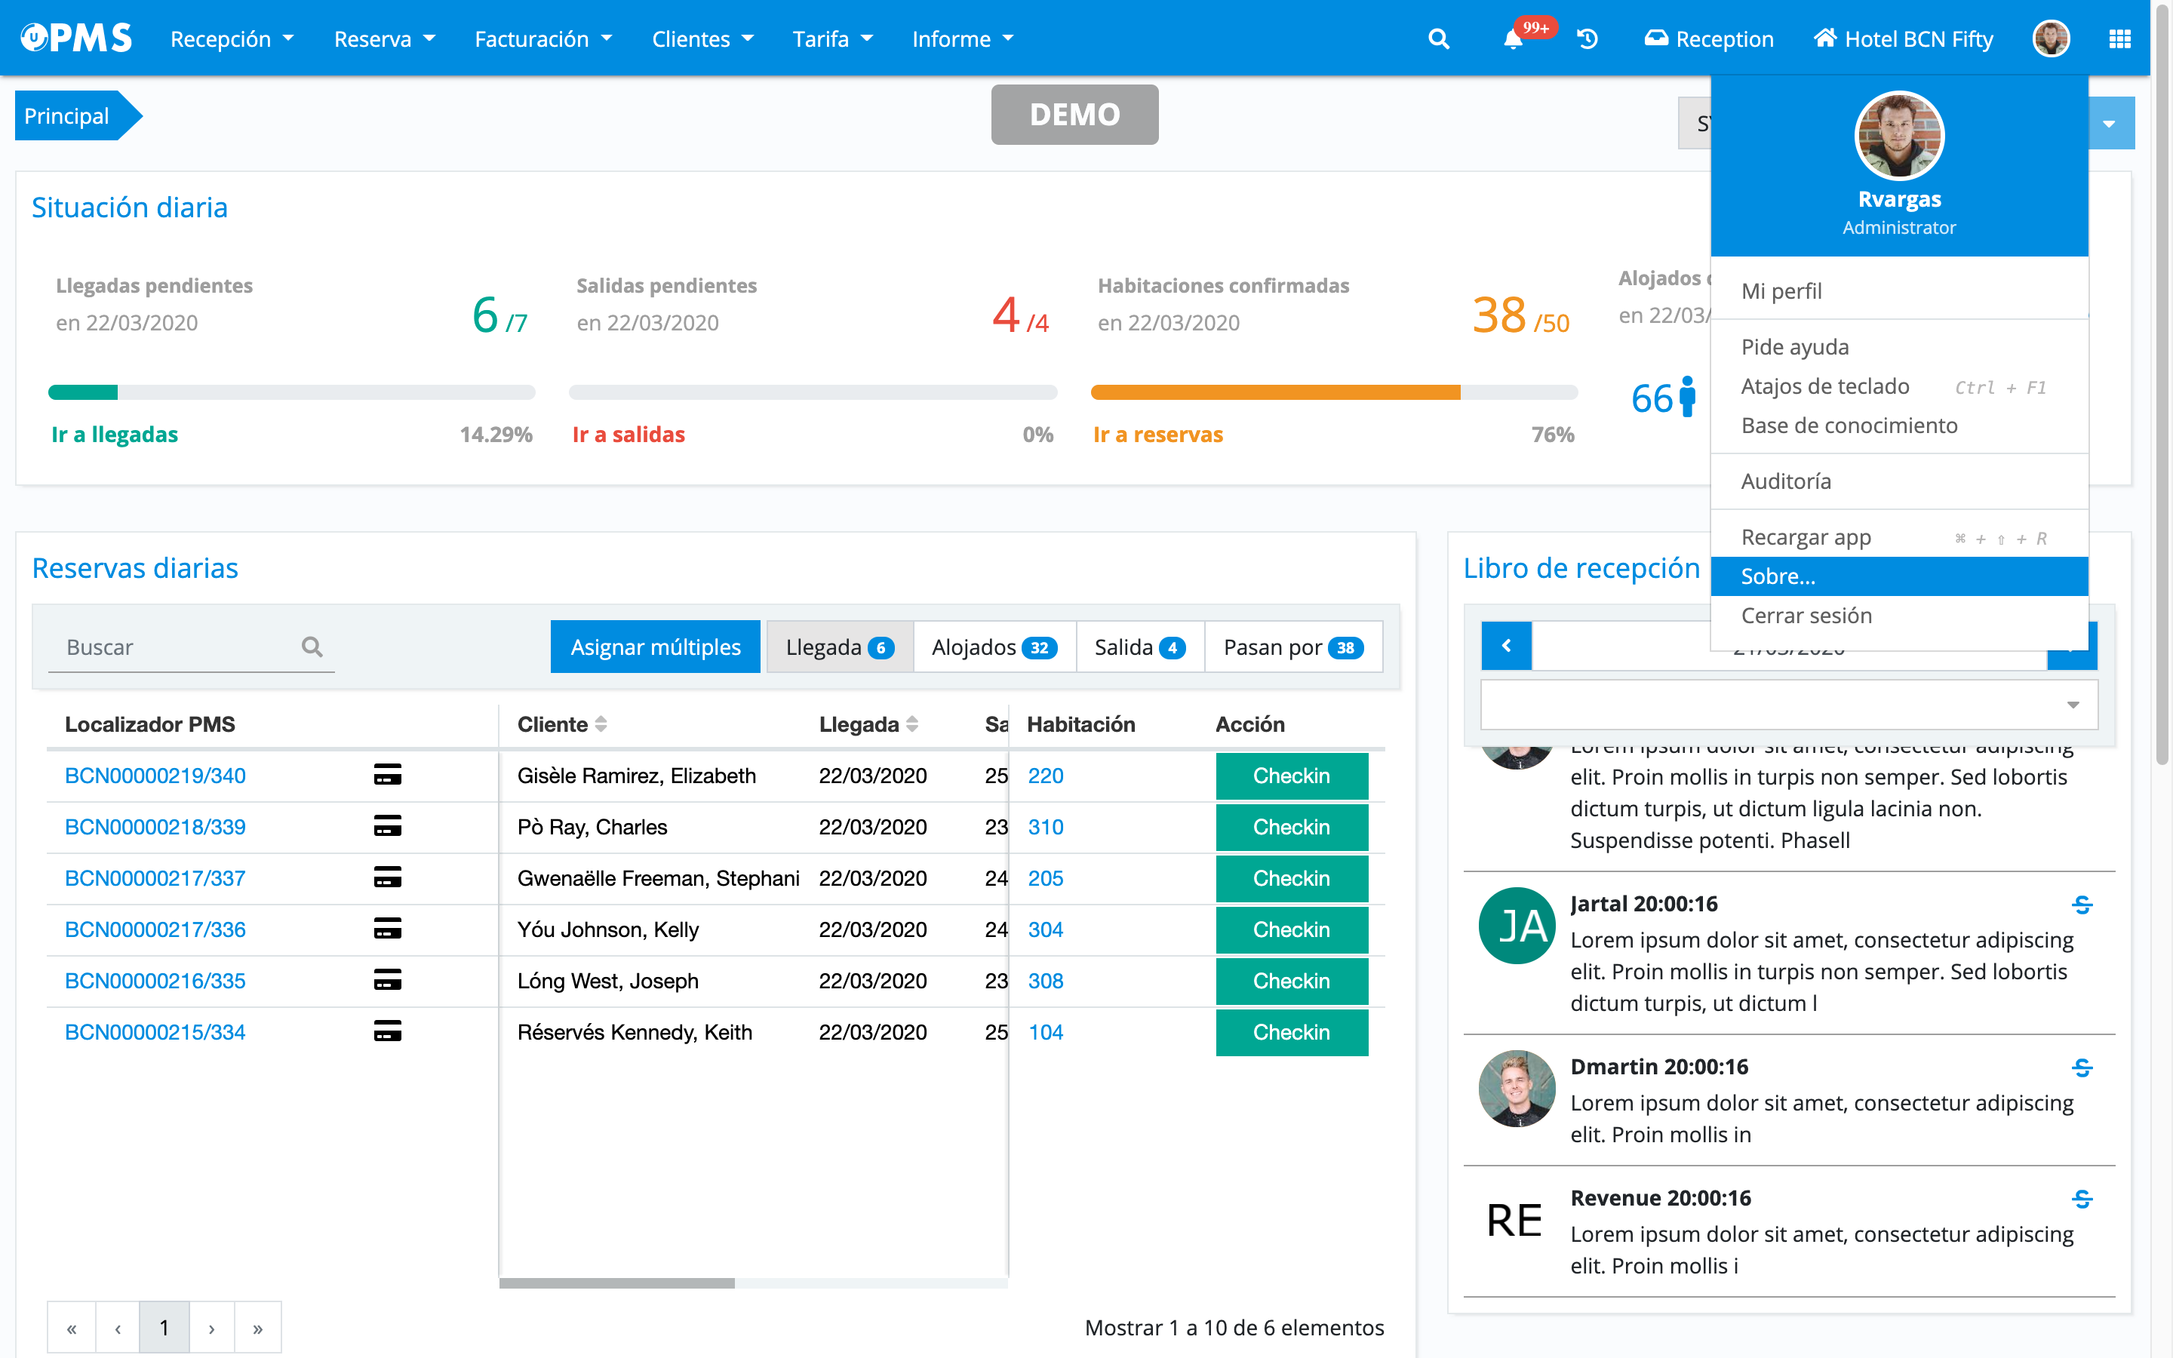2173x1358 pixels.
Task: Toggle the Pasan por filter
Action: tap(1292, 647)
